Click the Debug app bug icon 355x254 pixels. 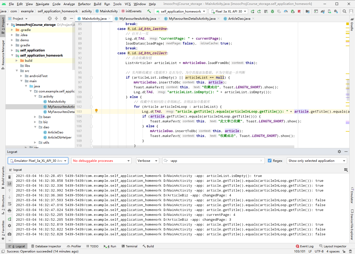click(x=272, y=11)
